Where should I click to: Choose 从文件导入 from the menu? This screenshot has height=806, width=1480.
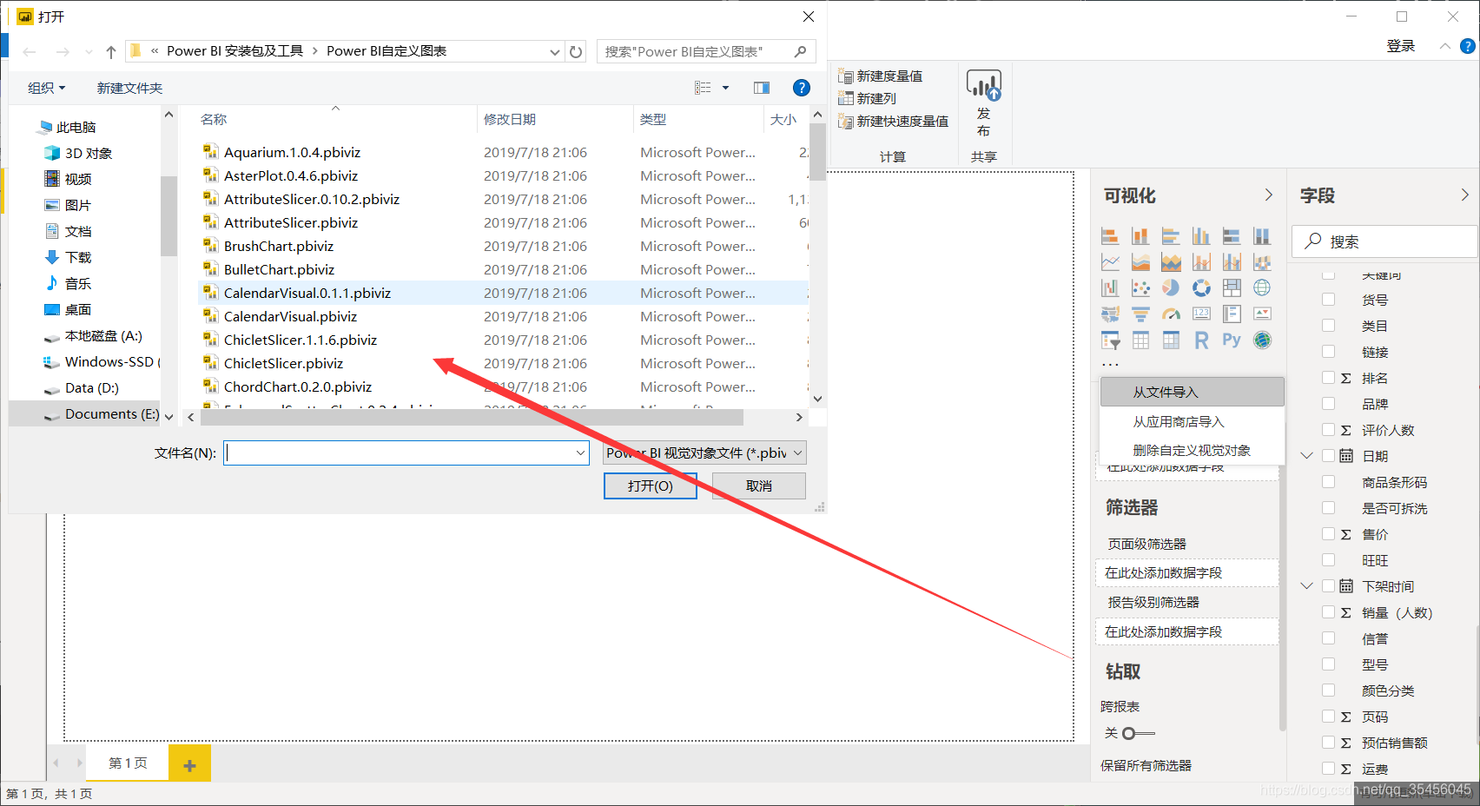click(x=1192, y=392)
